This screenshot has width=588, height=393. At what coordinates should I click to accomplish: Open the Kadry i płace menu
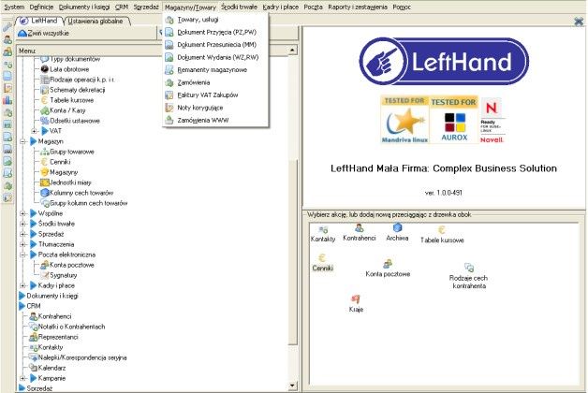(x=281, y=7)
